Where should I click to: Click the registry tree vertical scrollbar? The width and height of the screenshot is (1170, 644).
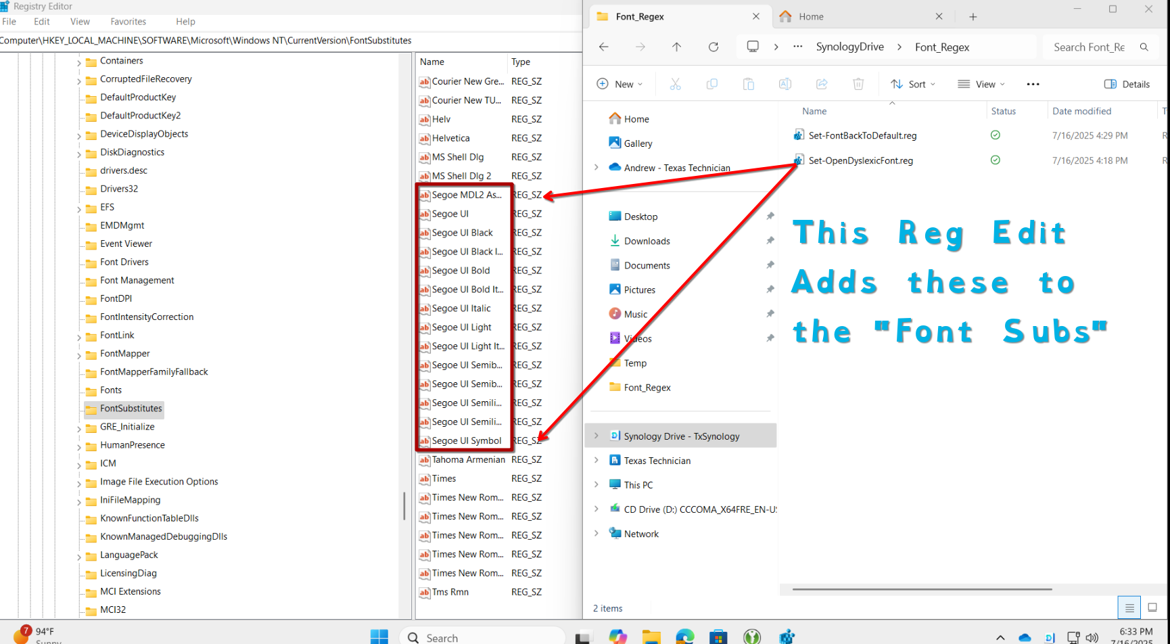click(x=404, y=506)
